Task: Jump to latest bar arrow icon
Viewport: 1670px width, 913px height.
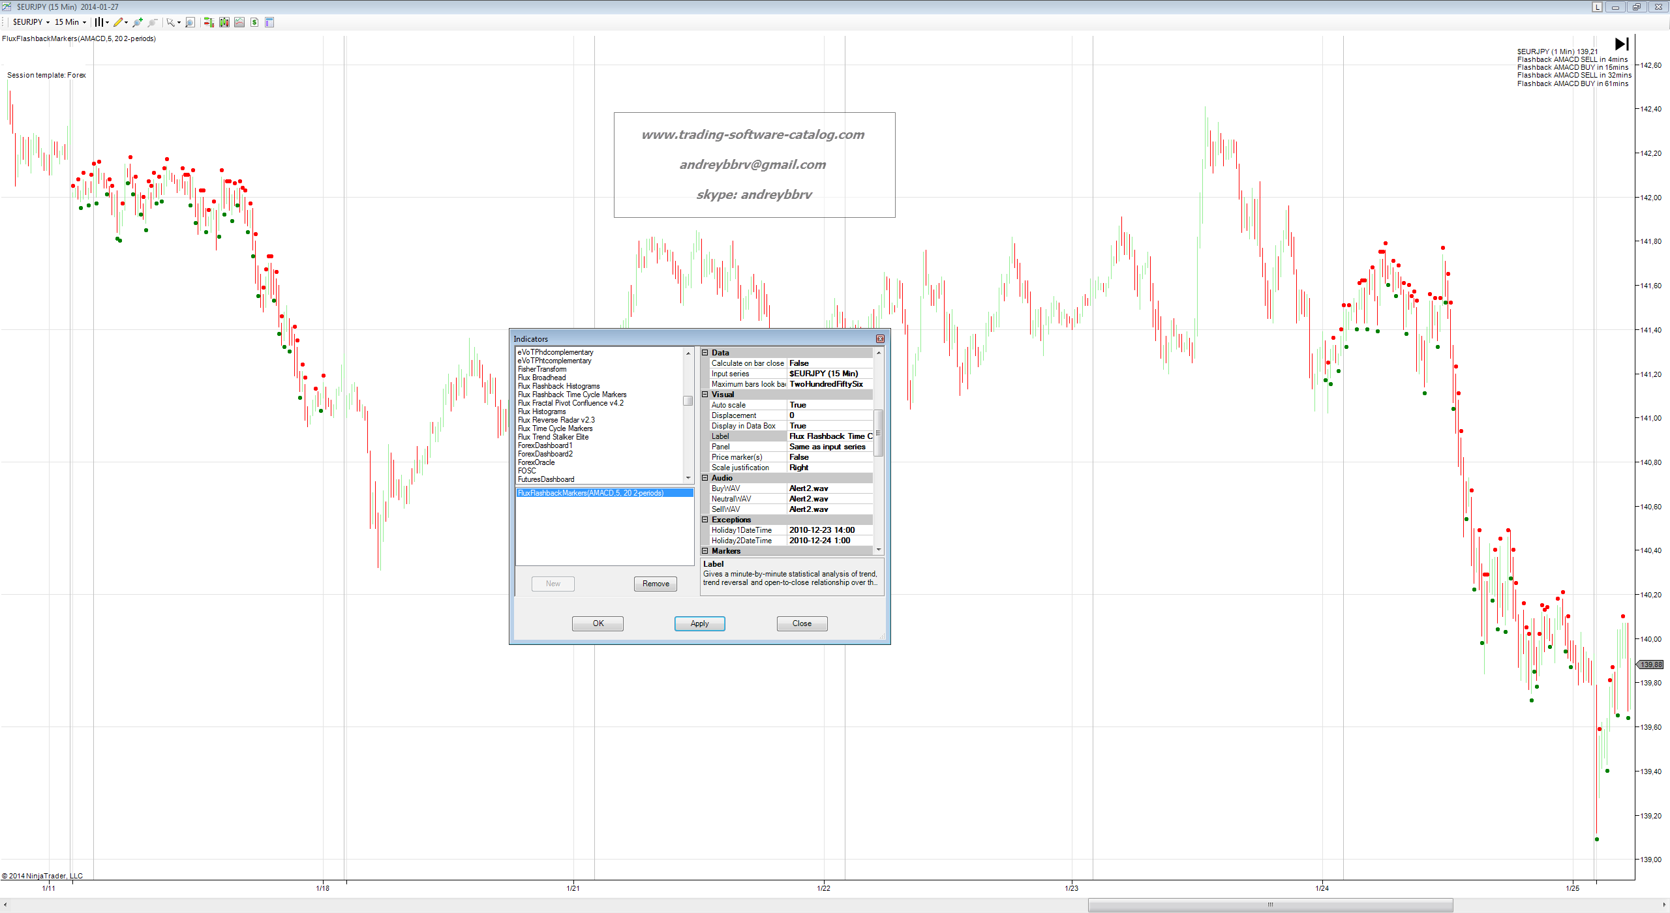Action: coord(1622,44)
